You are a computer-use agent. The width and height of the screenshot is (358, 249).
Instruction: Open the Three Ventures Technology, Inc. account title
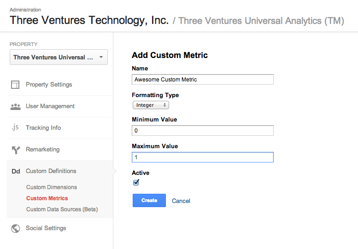click(x=89, y=20)
